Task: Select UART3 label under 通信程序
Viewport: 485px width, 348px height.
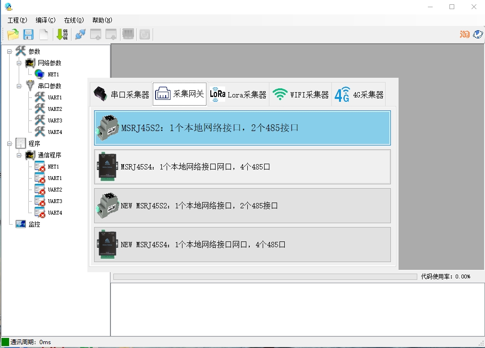Action: [55, 201]
